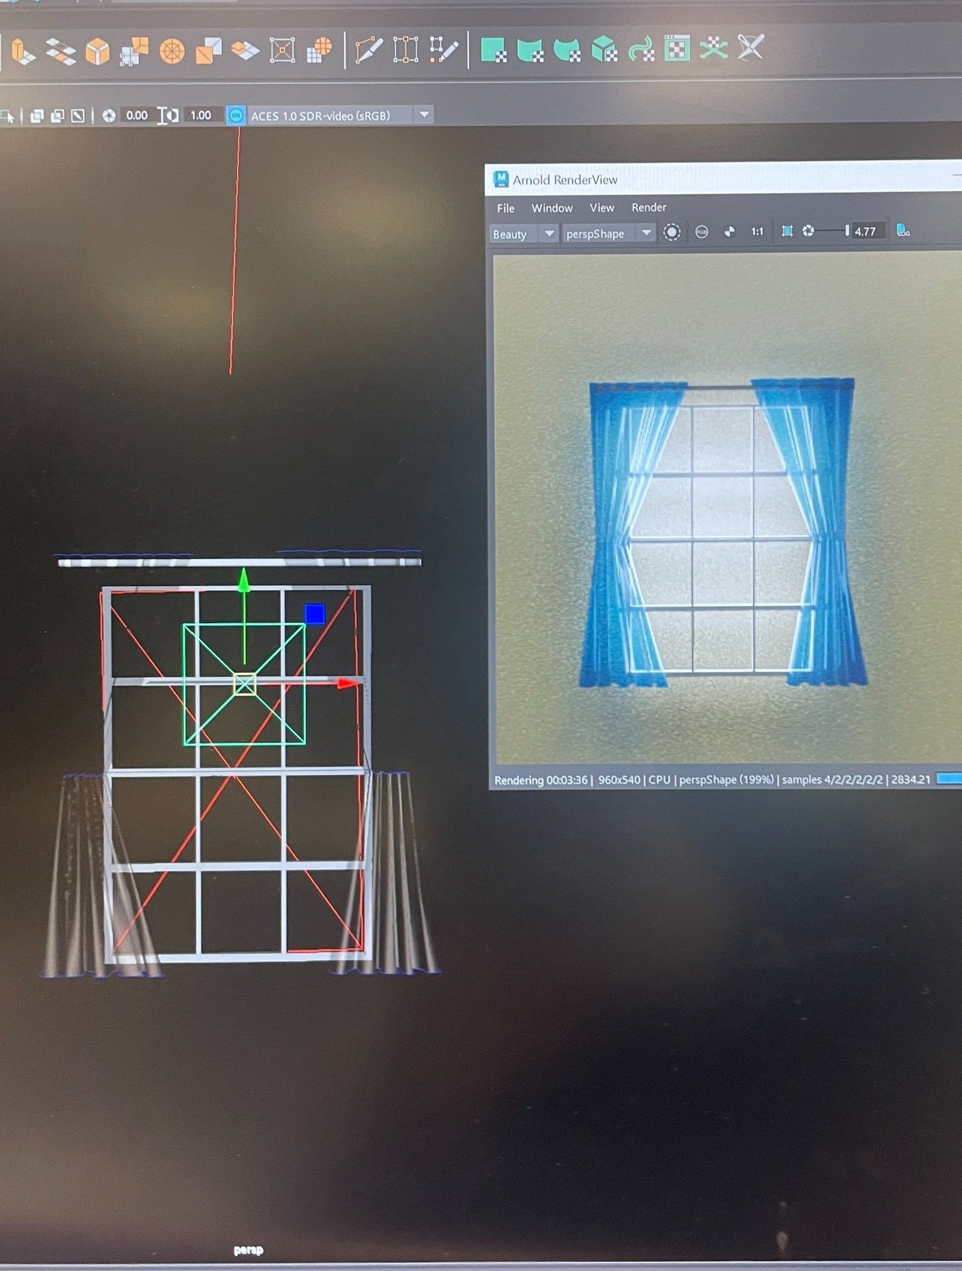Open the File menu in Arnold RenderView
Viewport: 962px width, 1271px height.
[506, 208]
